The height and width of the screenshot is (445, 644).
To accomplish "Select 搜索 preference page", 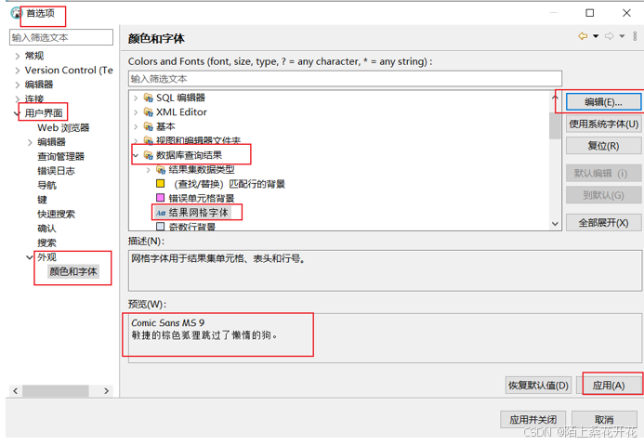I will click(46, 242).
